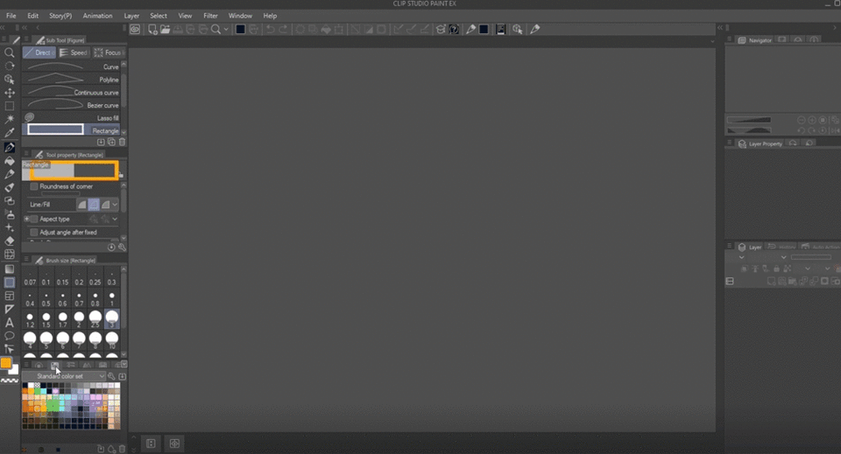841x454 pixels.
Task: Choose the Polyline sub tool
Action: point(71,80)
